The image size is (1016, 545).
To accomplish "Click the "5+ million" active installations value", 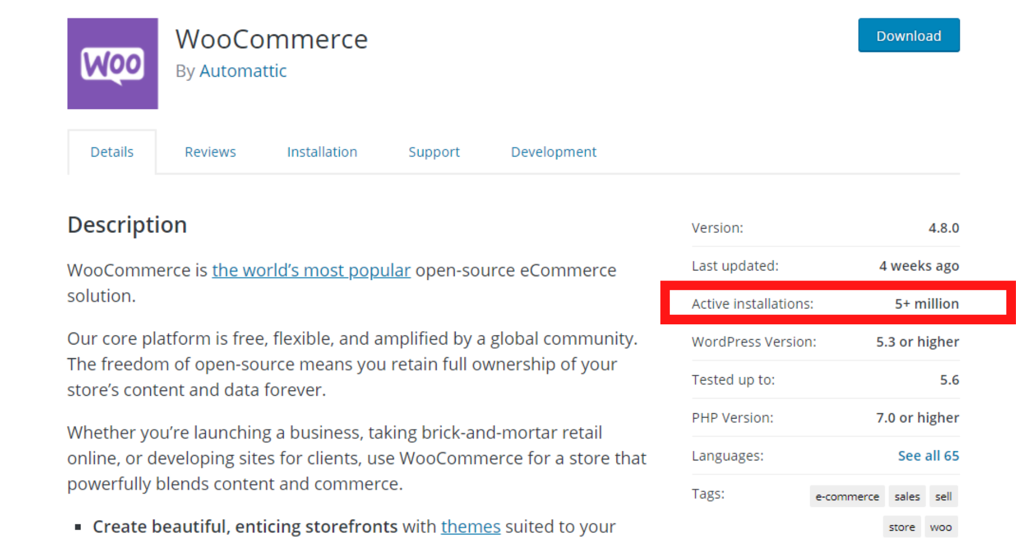I will [927, 304].
